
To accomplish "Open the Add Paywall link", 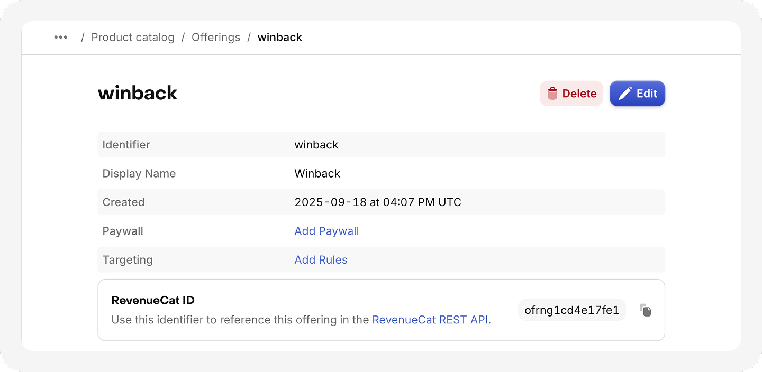I will 326,231.
